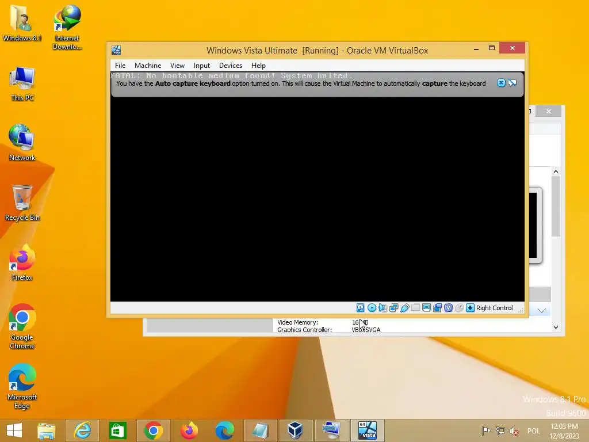Click the network adapters status icon
Image resolution: width=589 pixels, height=442 pixels.
tap(393, 308)
